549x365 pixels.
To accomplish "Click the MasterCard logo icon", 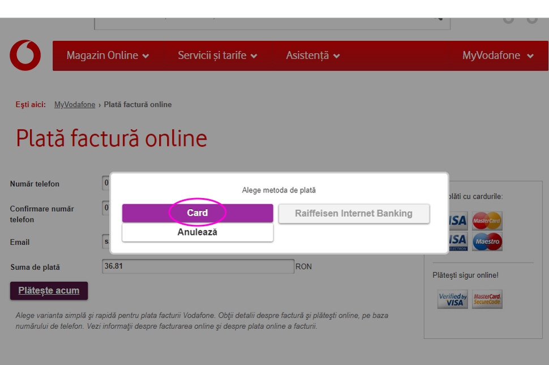I will [487, 221].
